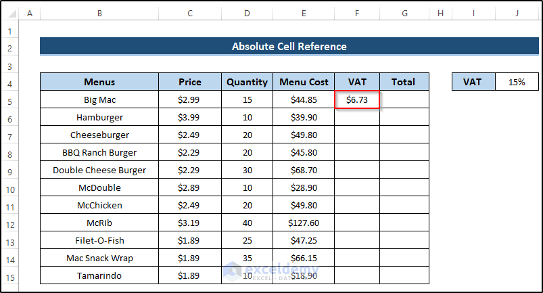This screenshot has height=293, width=543.
Task: Click the Mac Snack Wrap price cell
Action: (x=190, y=258)
